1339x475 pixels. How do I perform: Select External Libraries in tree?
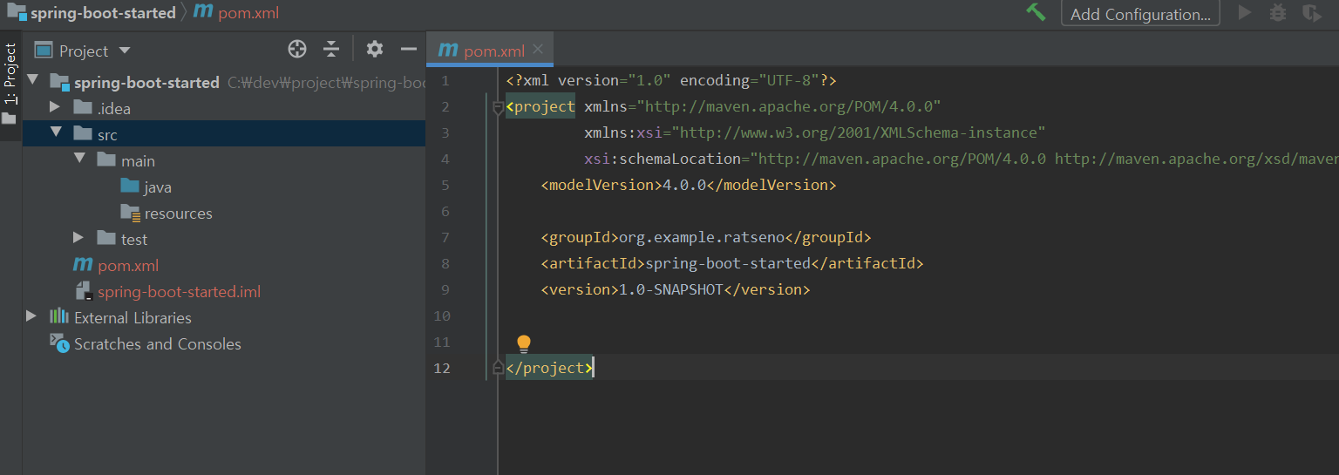(x=133, y=317)
